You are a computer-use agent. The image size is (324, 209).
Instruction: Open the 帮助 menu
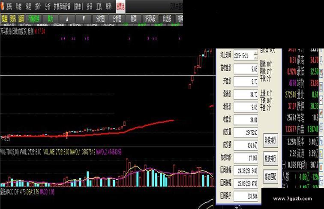[109, 6]
